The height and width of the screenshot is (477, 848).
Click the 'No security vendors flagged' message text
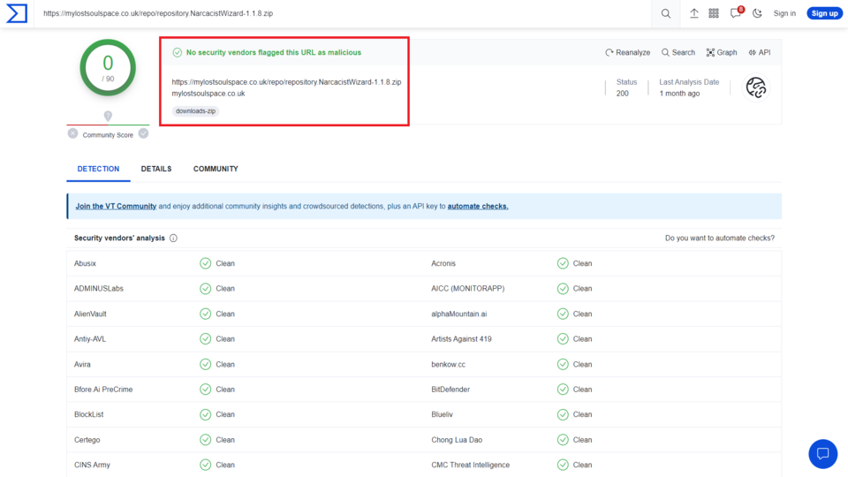click(x=274, y=52)
